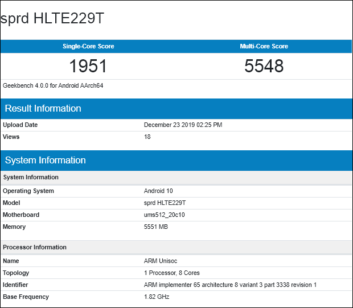Click the Base Frequency value 1.82 GHz
The height and width of the screenshot is (308, 353).
pos(157,297)
